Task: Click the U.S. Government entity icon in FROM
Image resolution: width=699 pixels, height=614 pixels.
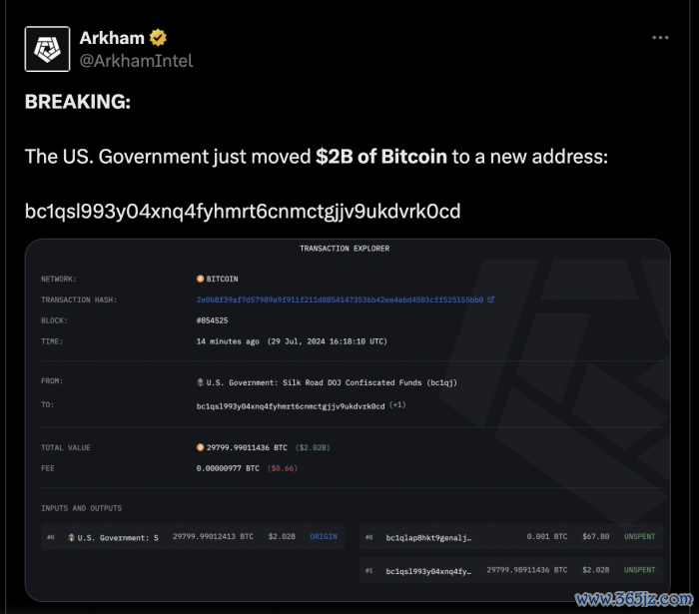Action: (x=200, y=382)
